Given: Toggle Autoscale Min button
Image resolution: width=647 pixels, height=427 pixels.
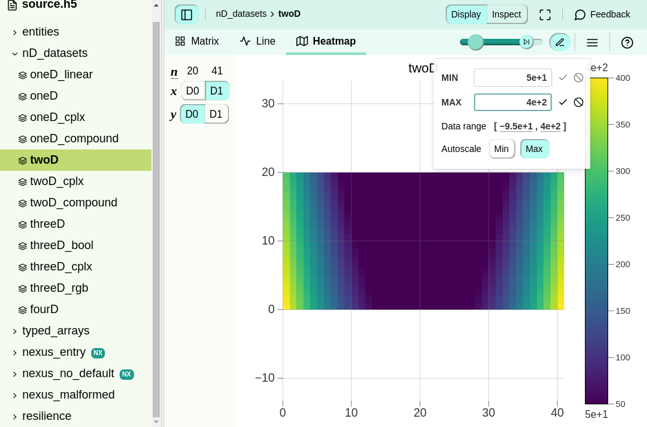Looking at the screenshot, I should click(501, 149).
